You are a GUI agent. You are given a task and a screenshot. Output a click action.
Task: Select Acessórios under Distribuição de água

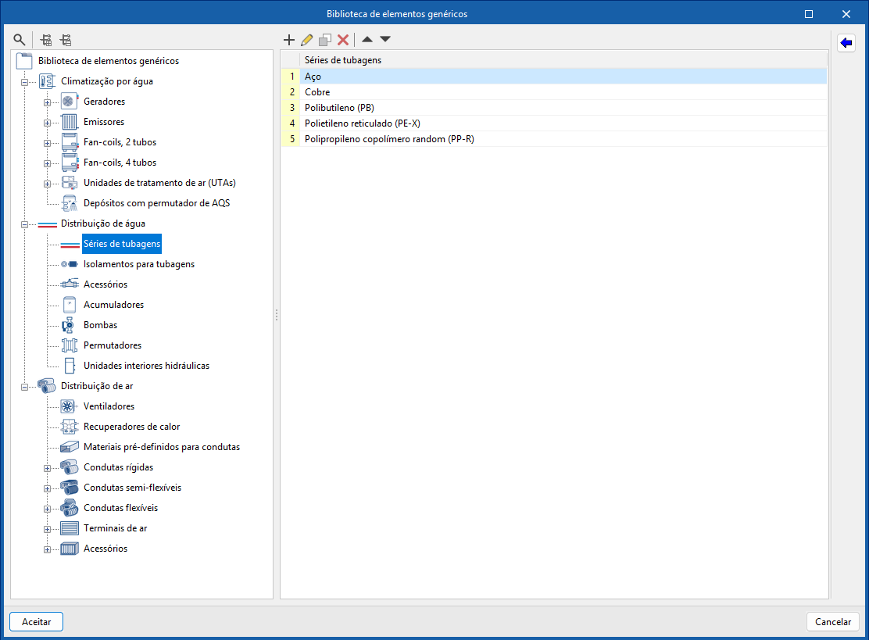pyautogui.click(x=105, y=284)
